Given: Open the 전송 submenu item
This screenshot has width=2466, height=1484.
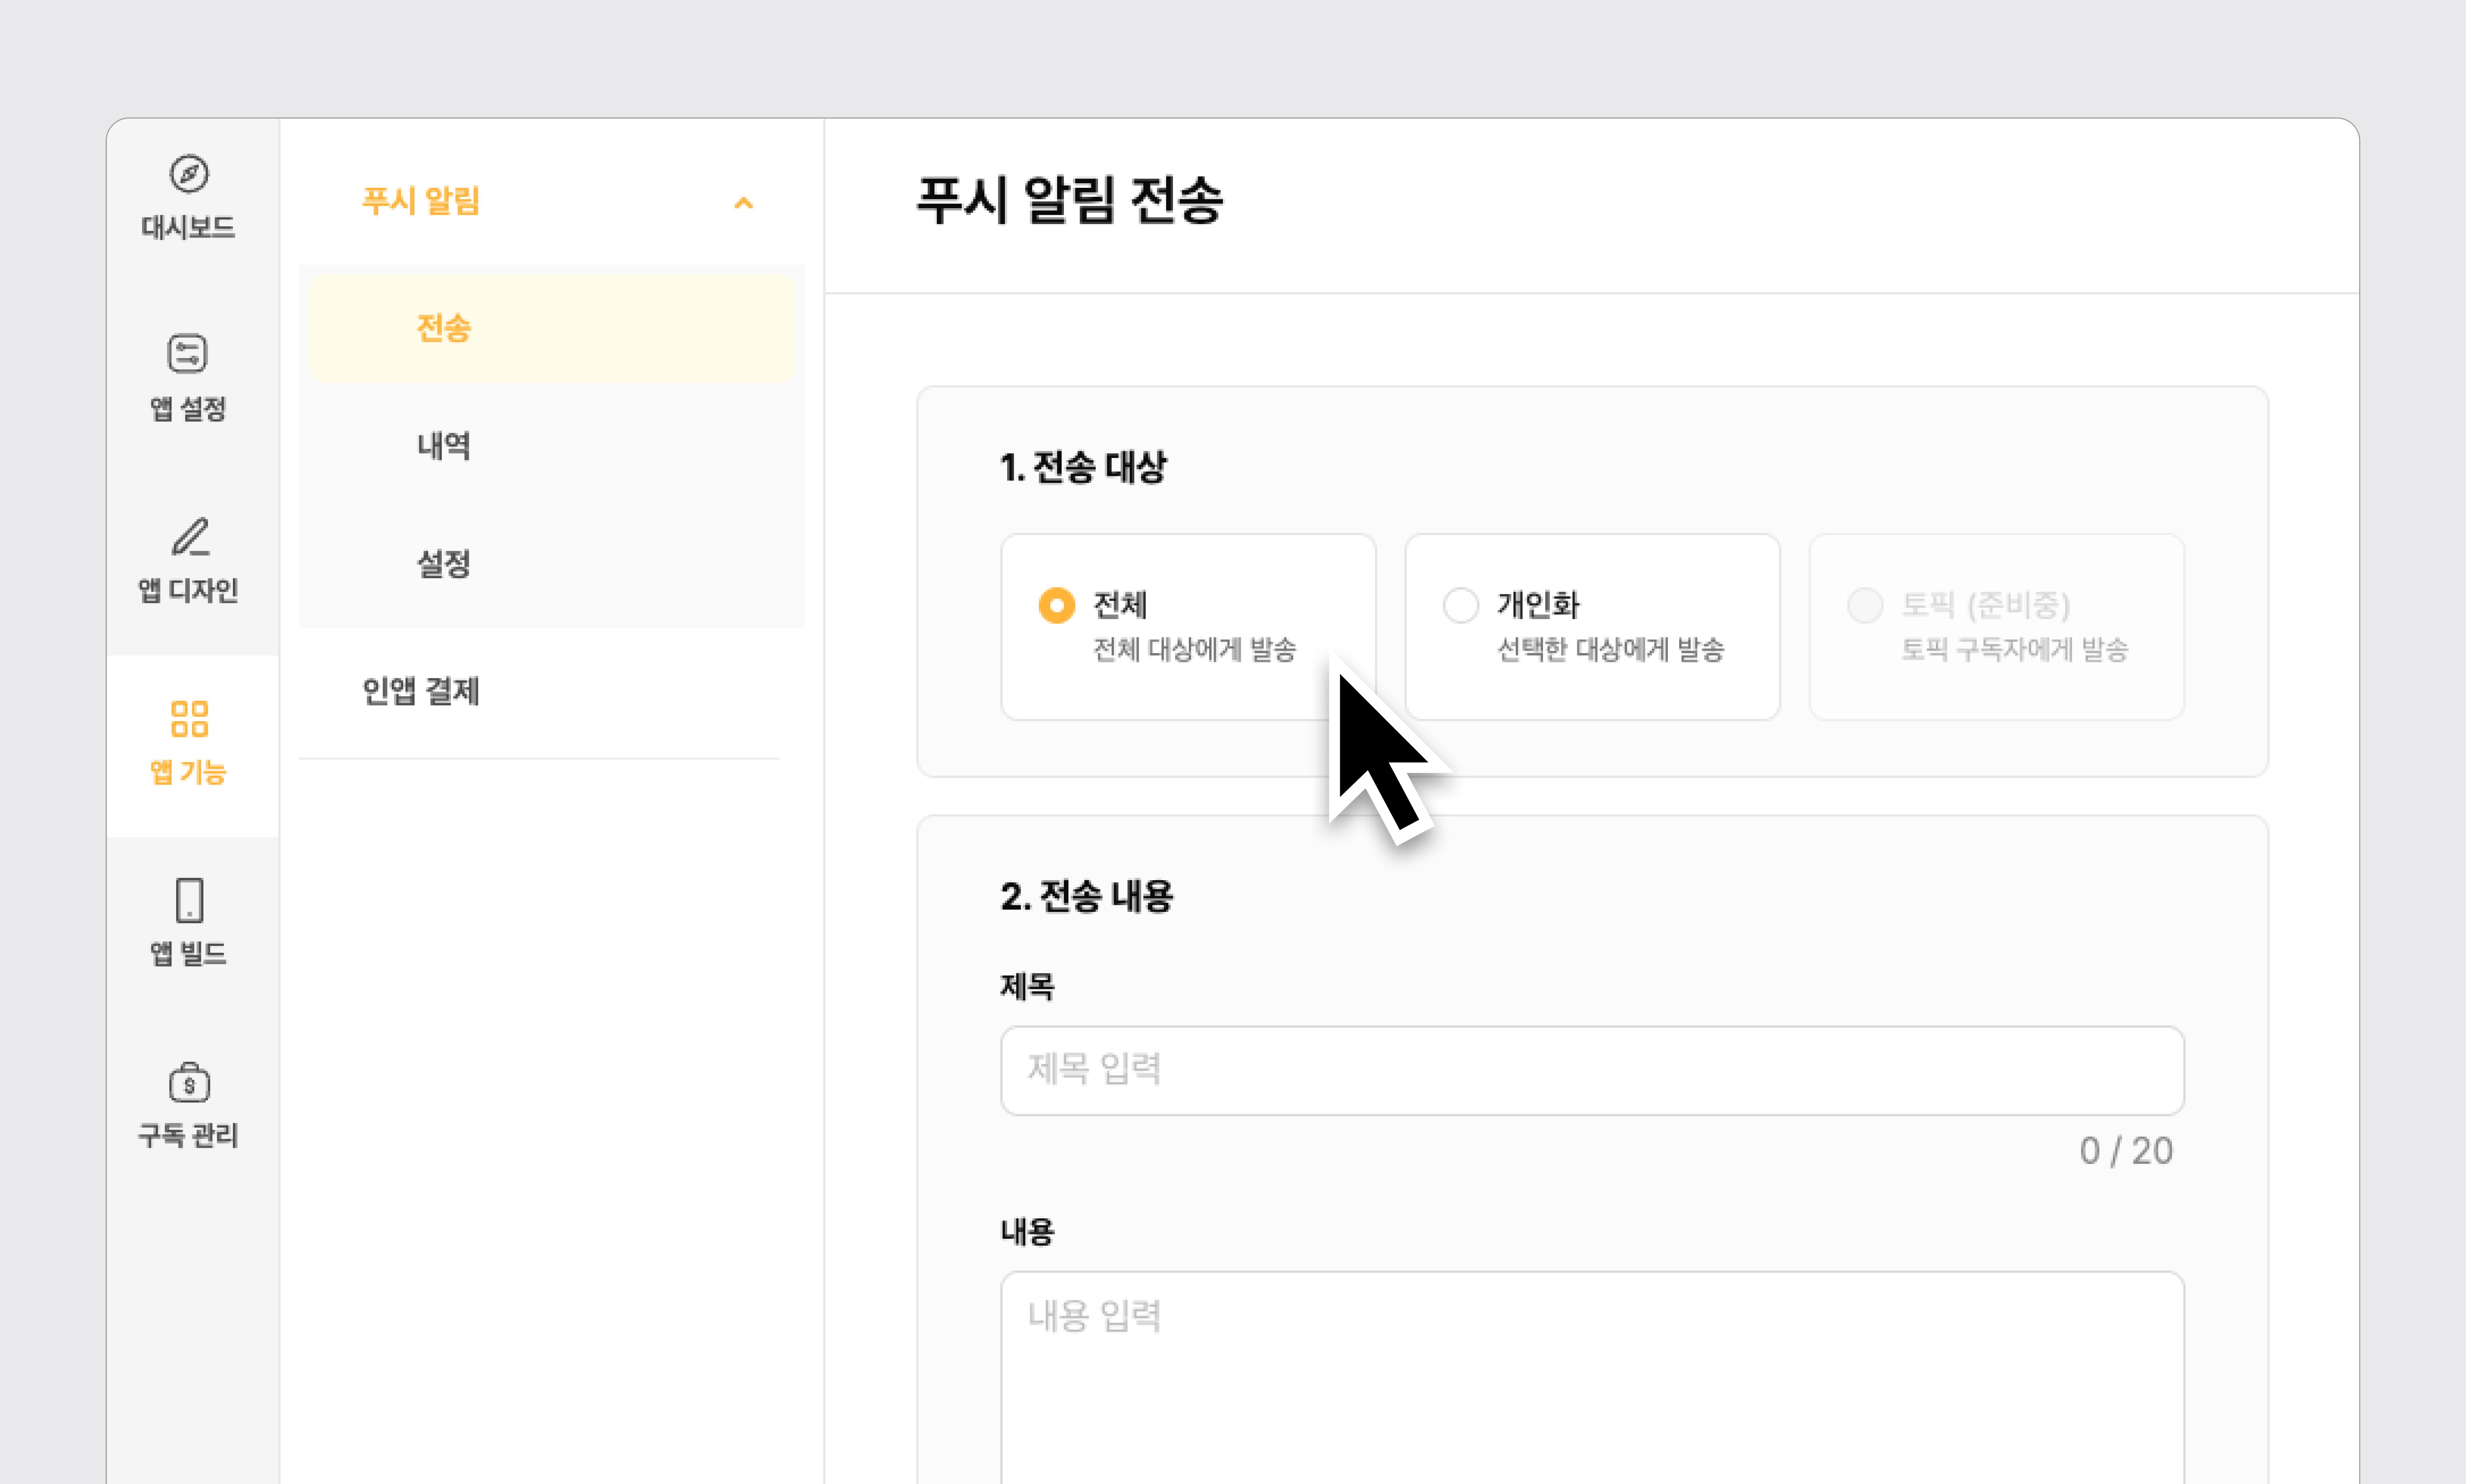Looking at the screenshot, I should (x=444, y=328).
